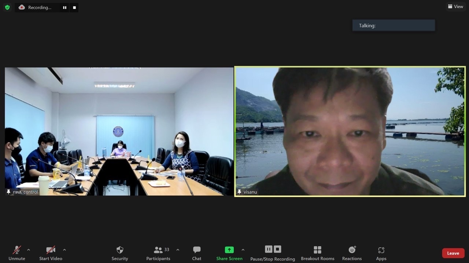The image size is (469, 263).
Task: Pause recording in the bottom toolbar
Action: pyautogui.click(x=269, y=249)
